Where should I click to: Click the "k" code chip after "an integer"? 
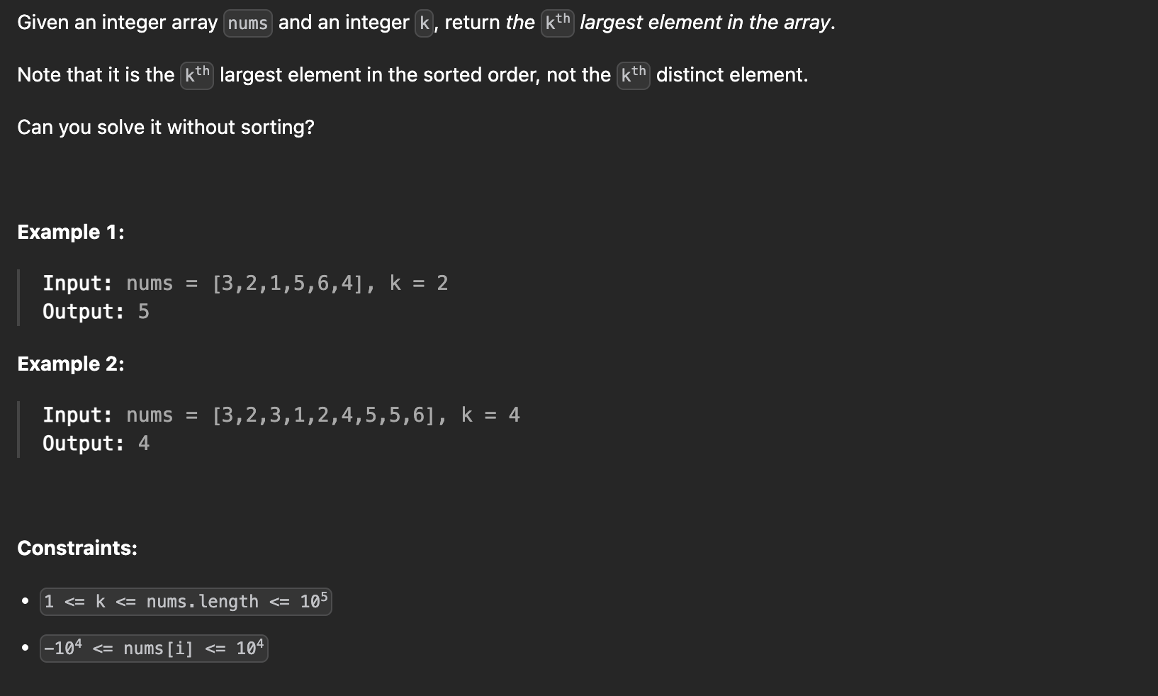[424, 23]
